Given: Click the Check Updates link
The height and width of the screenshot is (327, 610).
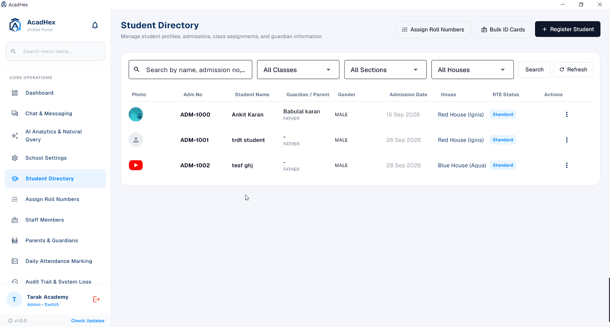Looking at the screenshot, I should click(88, 321).
